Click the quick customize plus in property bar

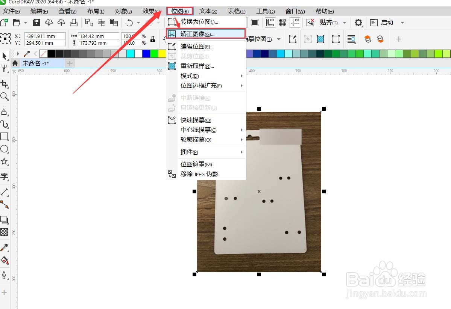click(x=398, y=39)
